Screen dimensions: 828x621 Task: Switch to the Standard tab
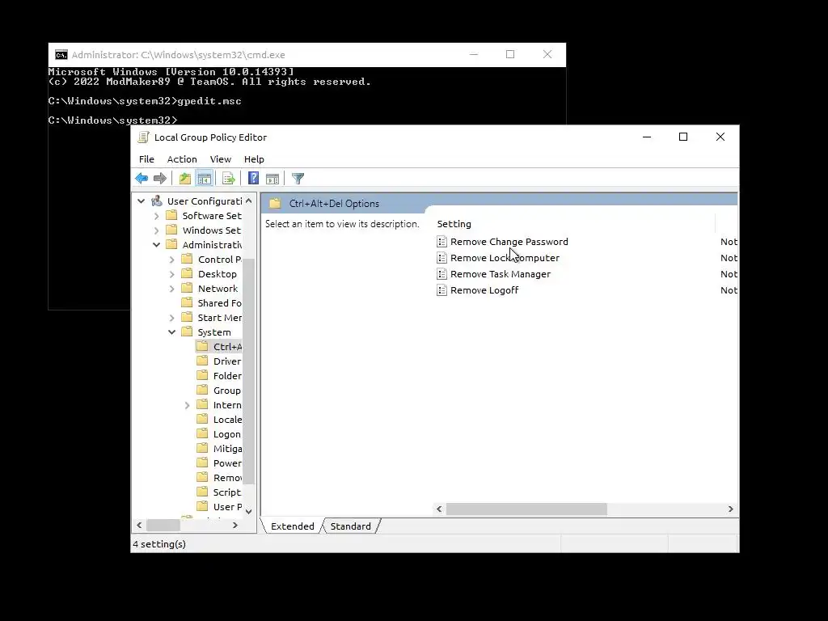pyautogui.click(x=351, y=526)
